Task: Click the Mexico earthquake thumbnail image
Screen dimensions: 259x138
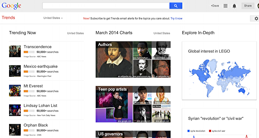Action: pos(15,71)
